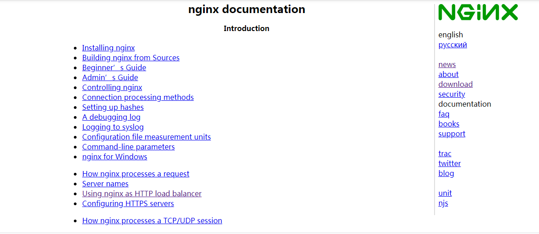Viewport: 539px width, 234px height.
Task: Open Configuring HTTPS servers link
Action: (128, 204)
